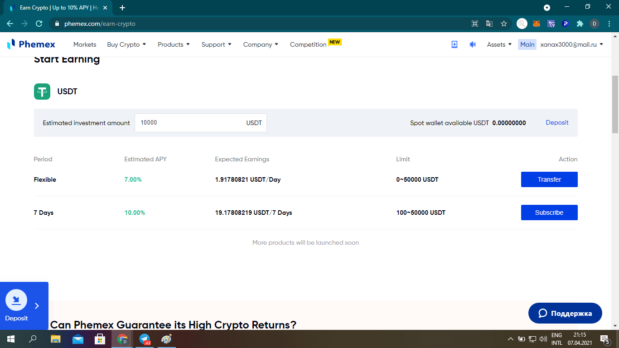Select the Main account label
The image size is (619, 348).
(x=527, y=44)
